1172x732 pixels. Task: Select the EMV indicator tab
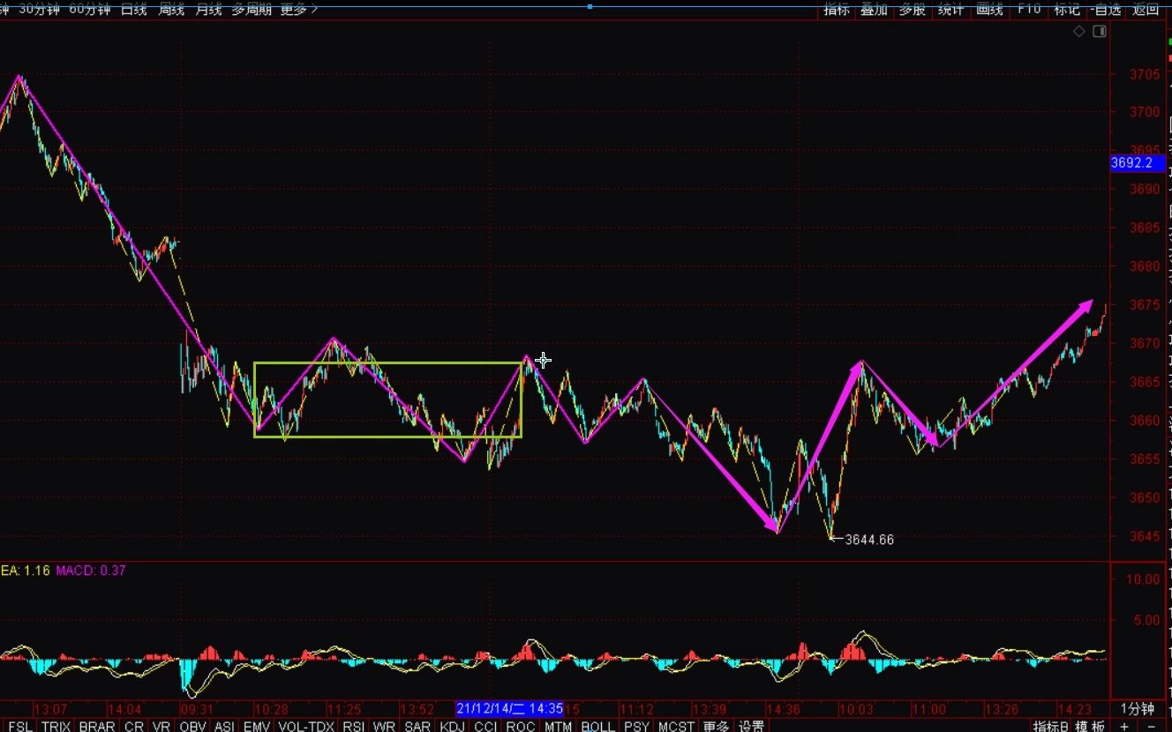point(257,726)
